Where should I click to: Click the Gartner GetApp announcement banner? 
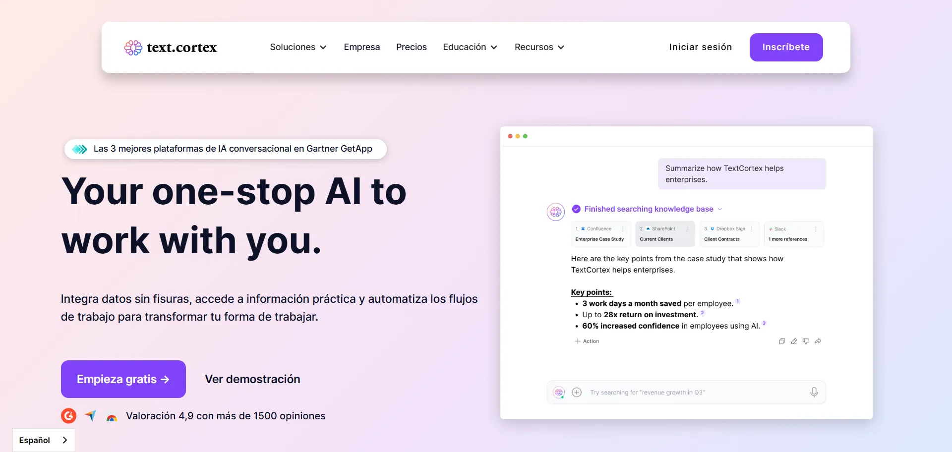point(226,149)
